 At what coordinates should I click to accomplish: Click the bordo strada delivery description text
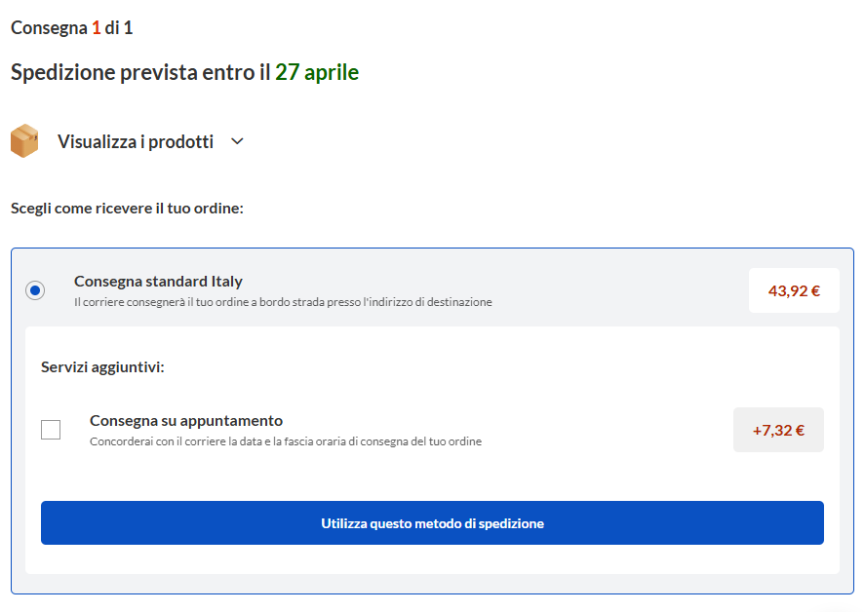point(283,302)
